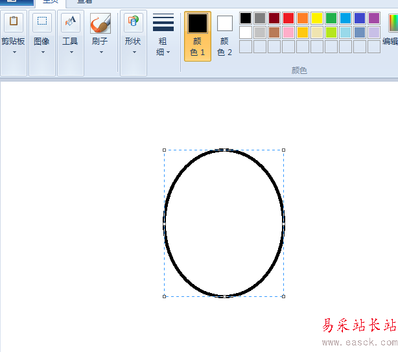398x352 pixels.
Task: Click the top-right ellipse selection handle
Action: [x=283, y=150]
